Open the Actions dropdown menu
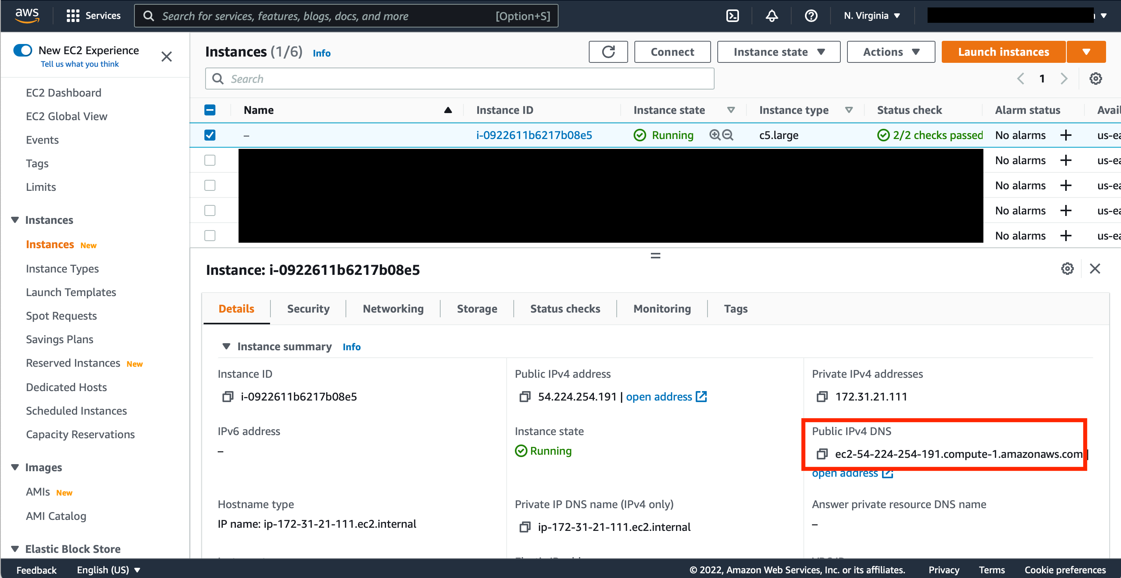The width and height of the screenshot is (1121, 578). click(891, 52)
